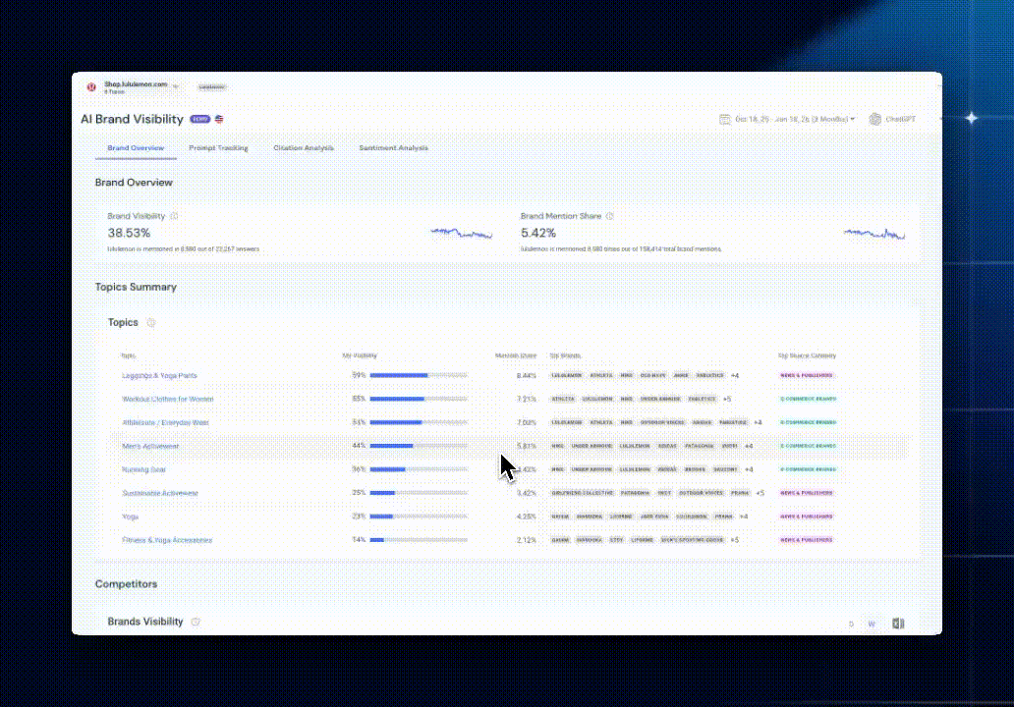Select weekly W view for Brands Visibility
This screenshot has height=707, width=1014.
[872, 624]
